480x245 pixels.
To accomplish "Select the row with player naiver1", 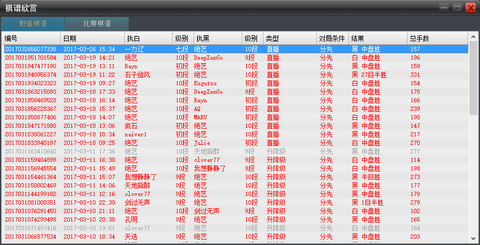I will pos(236,134).
